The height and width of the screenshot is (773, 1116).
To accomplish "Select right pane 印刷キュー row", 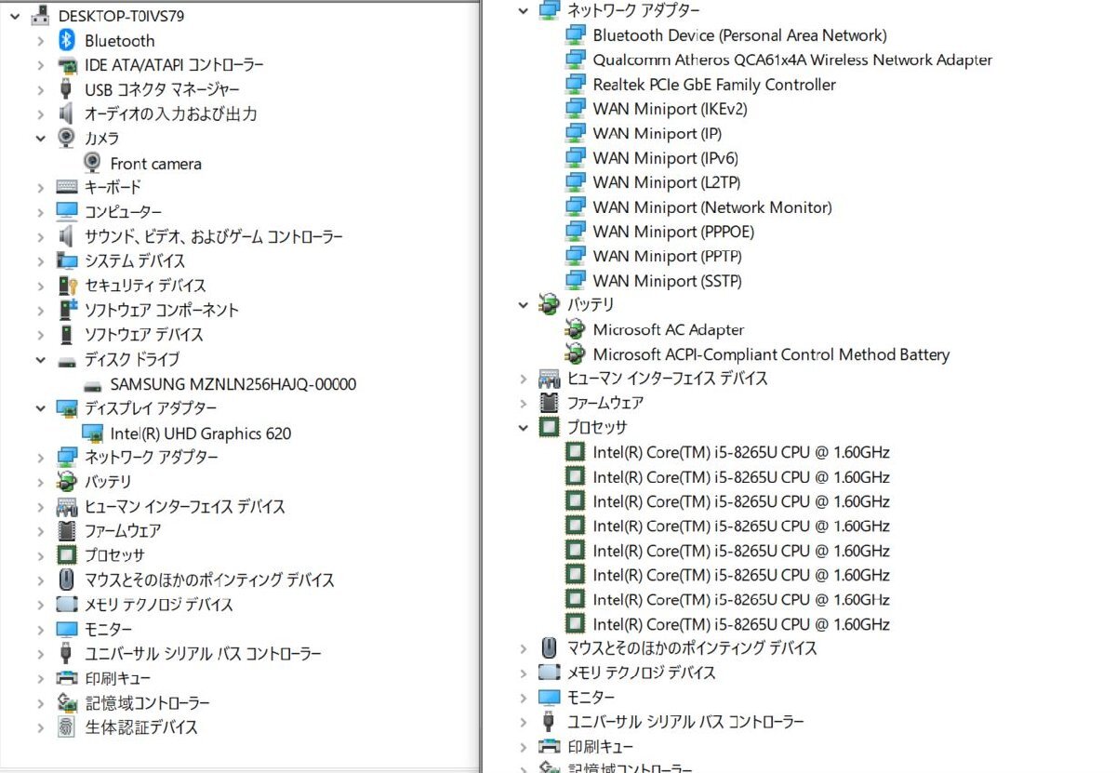I will point(600,746).
